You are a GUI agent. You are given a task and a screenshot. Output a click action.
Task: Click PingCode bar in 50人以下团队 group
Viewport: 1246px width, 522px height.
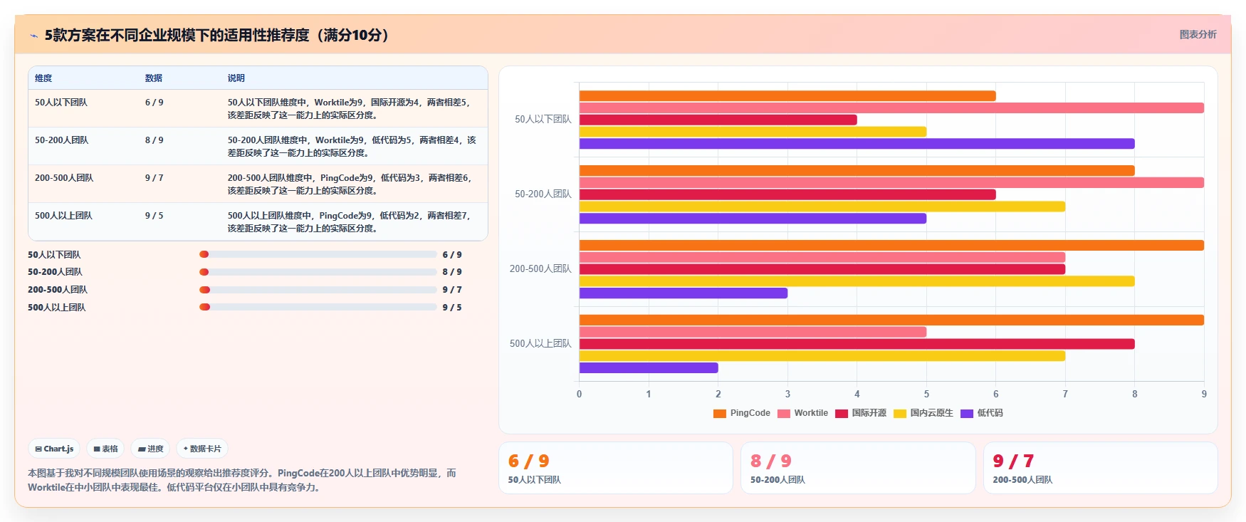pyautogui.click(x=787, y=96)
